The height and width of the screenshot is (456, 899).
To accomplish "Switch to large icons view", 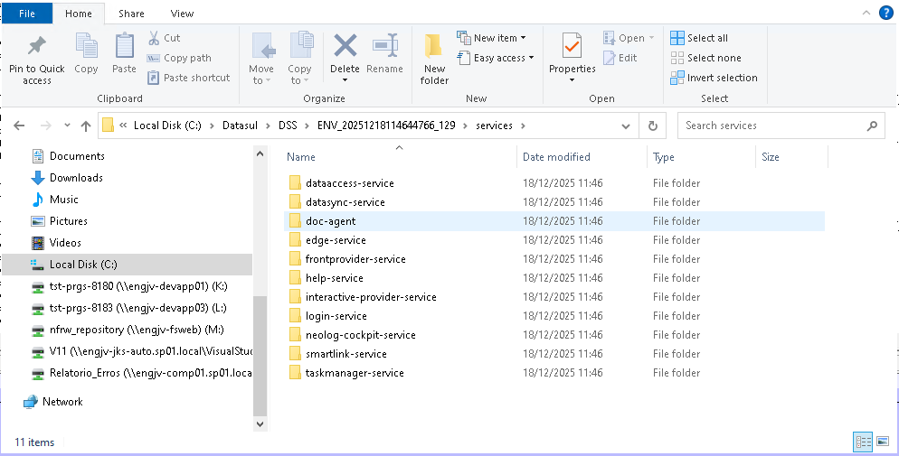I will click(x=880, y=442).
